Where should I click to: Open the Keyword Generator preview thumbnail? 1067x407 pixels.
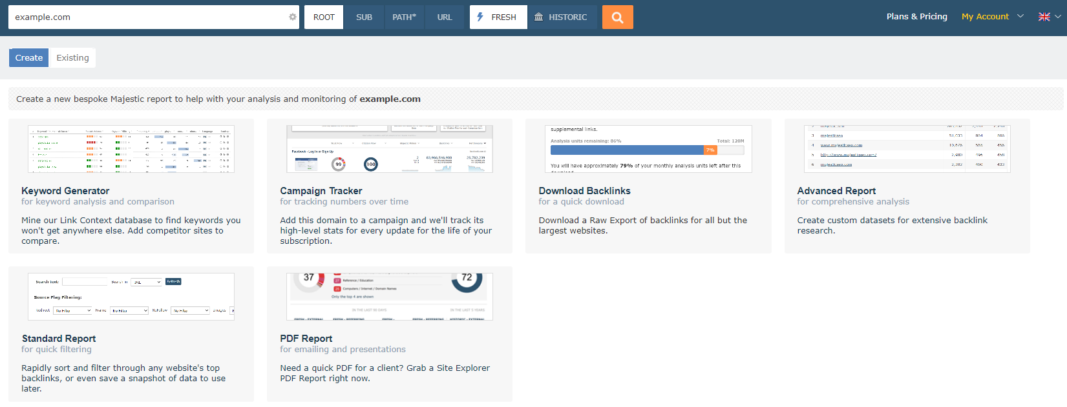point(131,149)
